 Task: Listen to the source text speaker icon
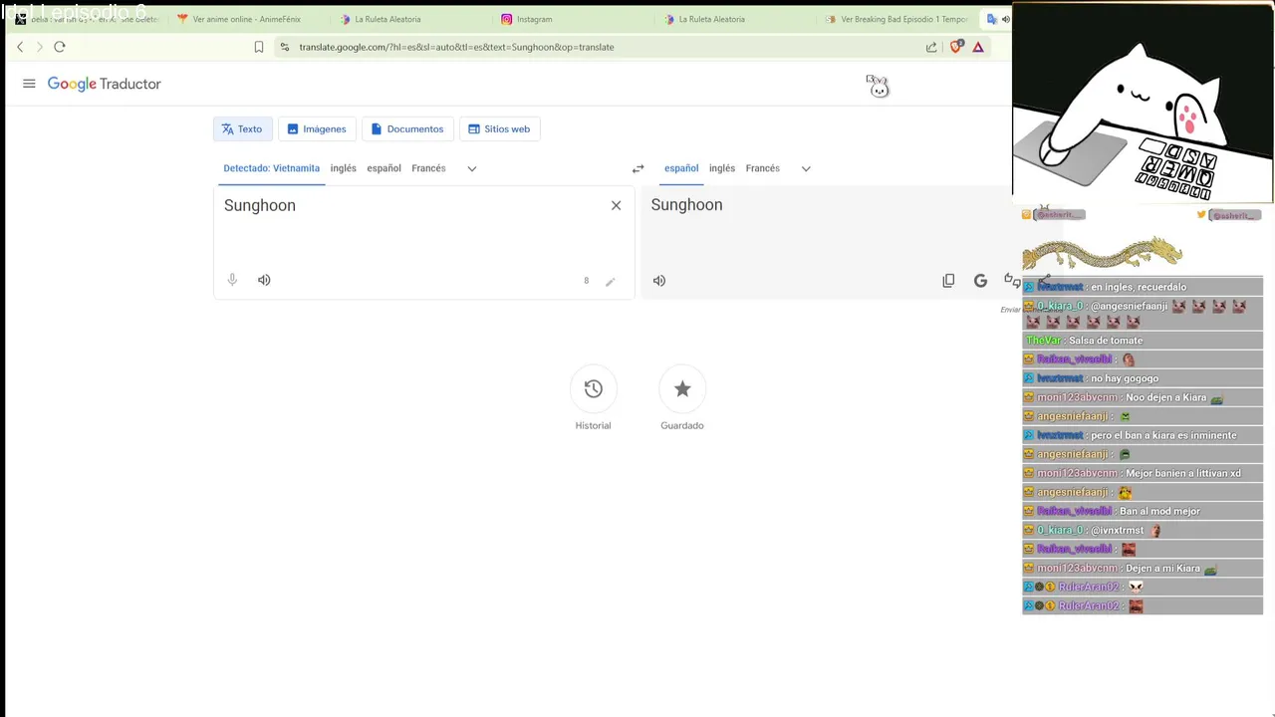[264, 280]
